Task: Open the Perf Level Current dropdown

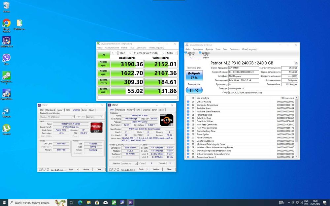Action: pos(95,117)
